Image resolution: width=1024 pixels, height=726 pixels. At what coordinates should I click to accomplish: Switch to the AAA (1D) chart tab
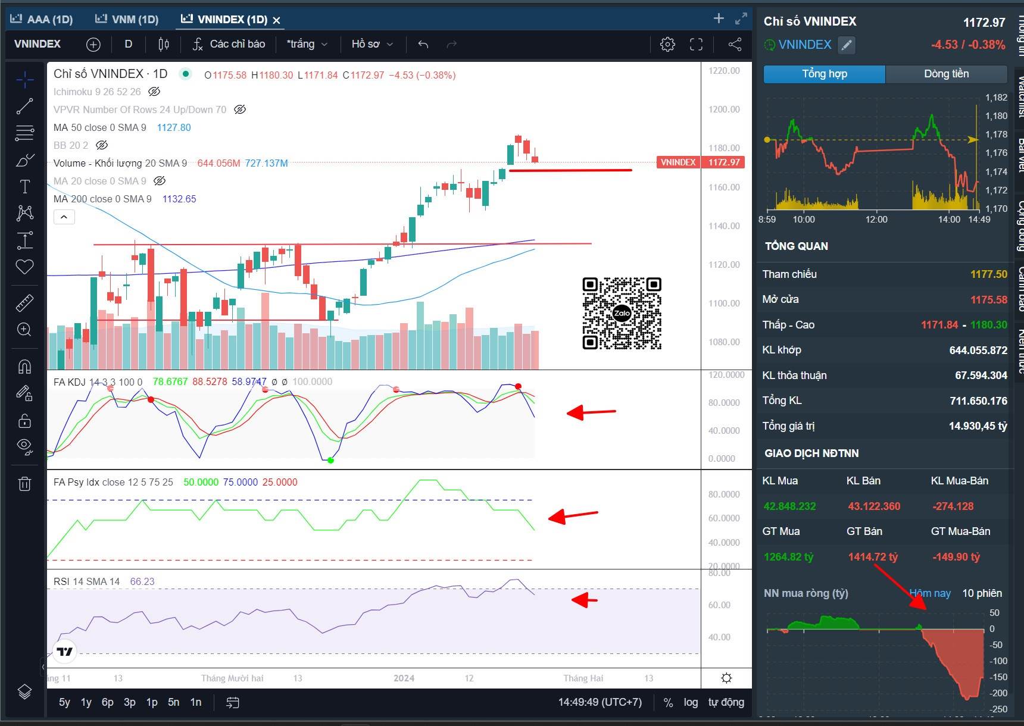point(42,19)
